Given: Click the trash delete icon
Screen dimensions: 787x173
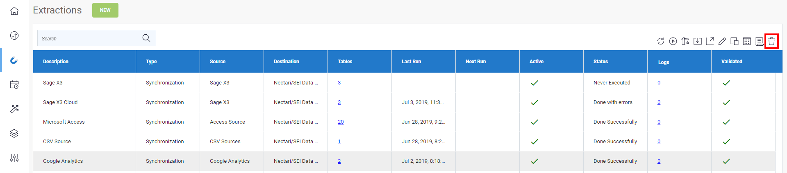Looking at the screenshot, I should 771,41.
